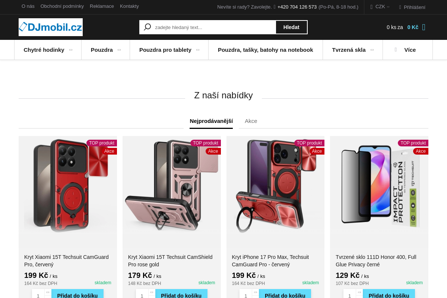Open the shopping cart icon
The height and width of the screenshot is (298, 447).
click(x=424, y=27)
